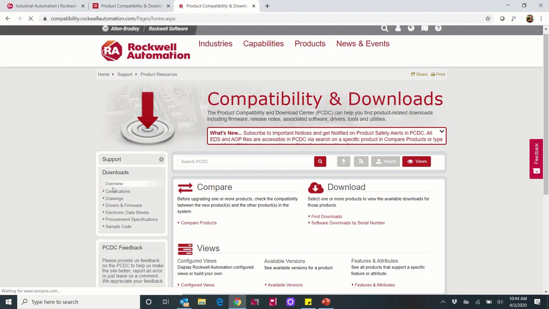Viewport: 549px width, 309px height.
Task: Expand Electronic Data Sheets item
Action: (126, 212)
